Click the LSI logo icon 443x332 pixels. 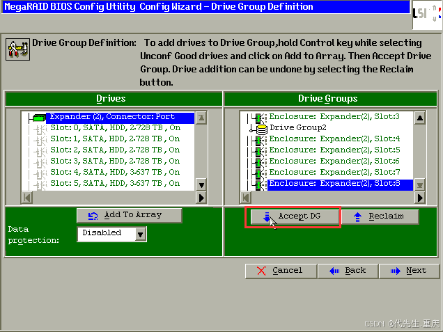427,15
